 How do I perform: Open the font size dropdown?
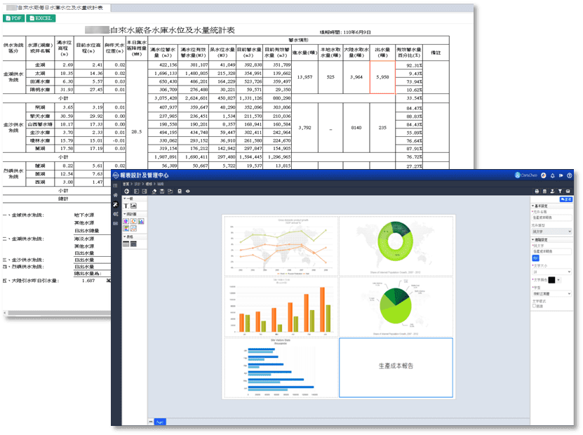click(x=551, y=272)
